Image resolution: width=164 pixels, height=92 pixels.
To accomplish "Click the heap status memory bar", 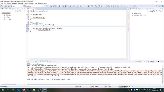I will coord(125,87).
